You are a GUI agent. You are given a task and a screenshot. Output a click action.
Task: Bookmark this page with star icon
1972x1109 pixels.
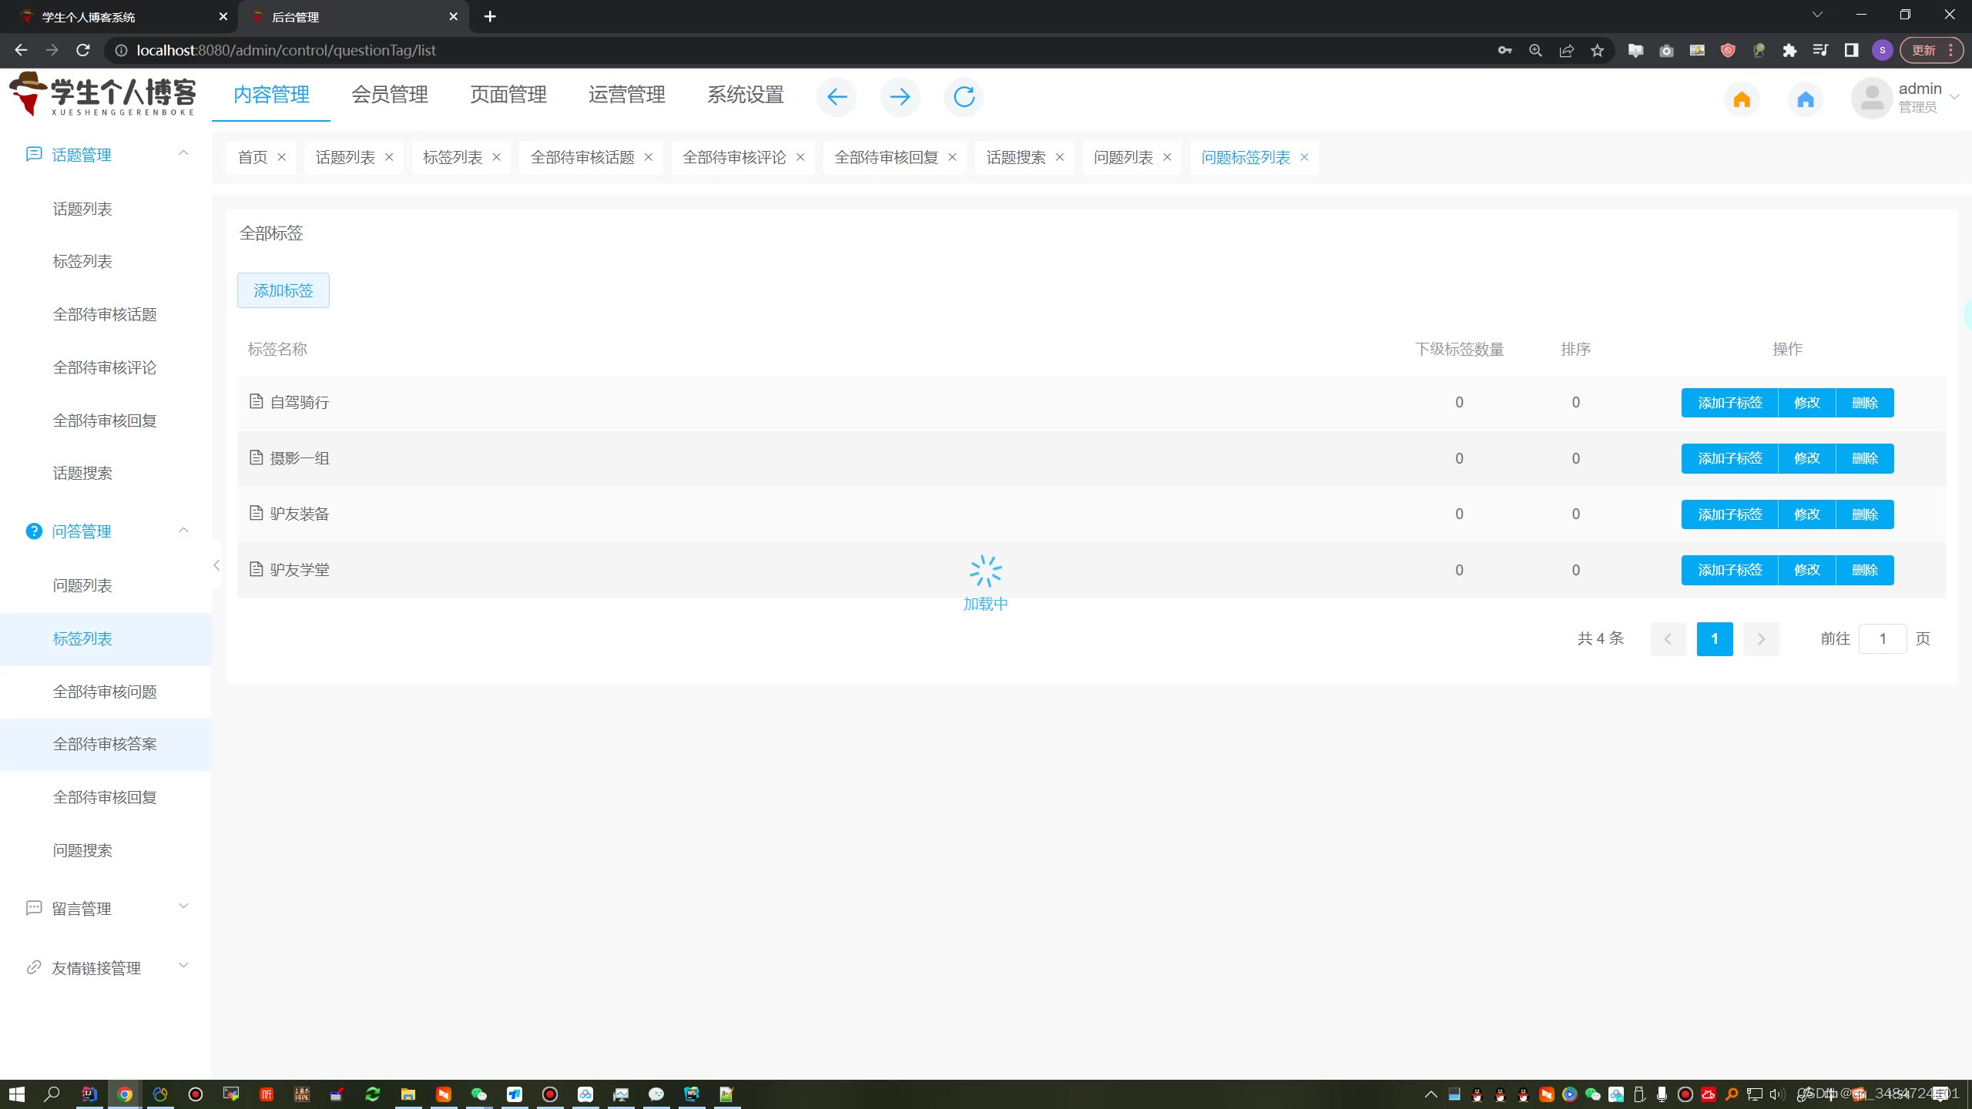(1598, 51)
